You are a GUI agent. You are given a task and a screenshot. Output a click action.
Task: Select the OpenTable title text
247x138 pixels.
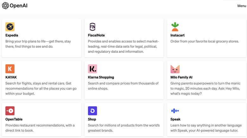point(14,119)
